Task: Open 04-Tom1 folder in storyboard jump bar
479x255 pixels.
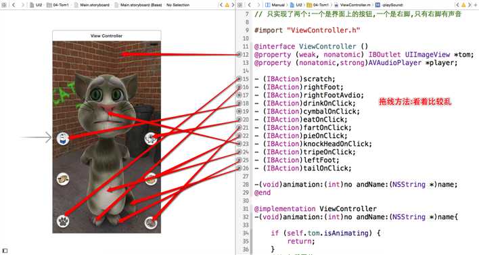Action: click(x=58, y=5)
